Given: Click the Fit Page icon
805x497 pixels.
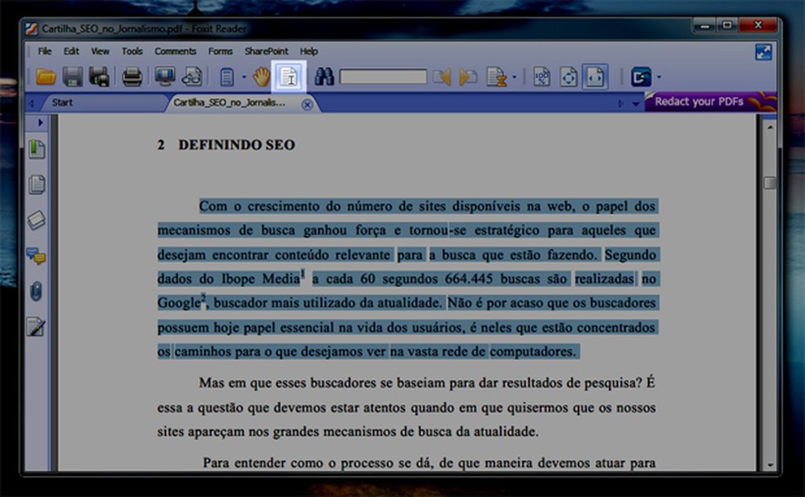Looking at the screenshot, I should coord(569,77).
